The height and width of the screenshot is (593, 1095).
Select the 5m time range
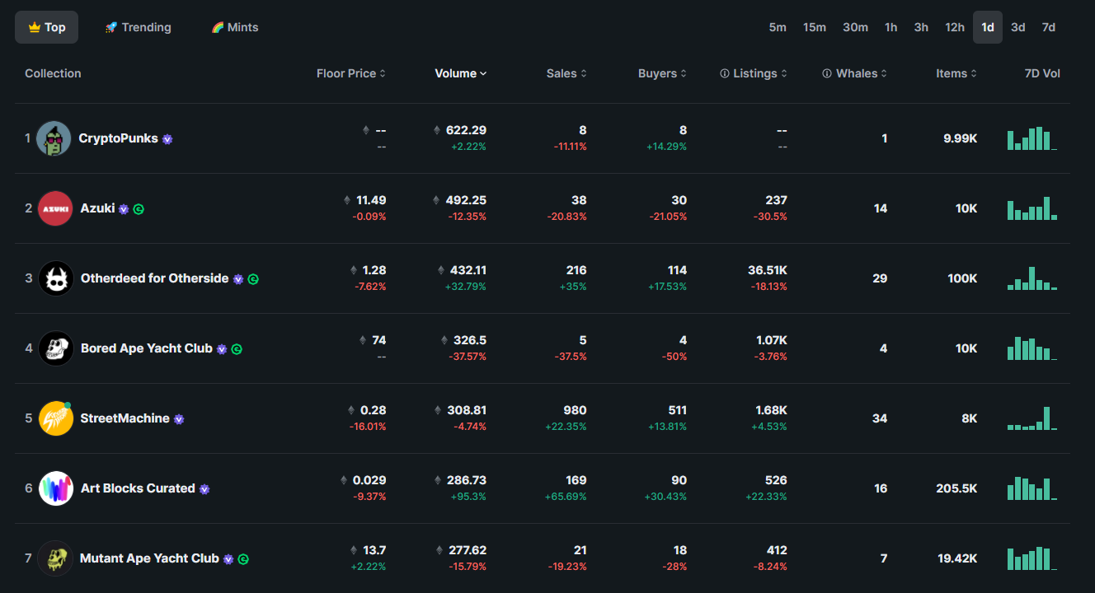[778, 27]
